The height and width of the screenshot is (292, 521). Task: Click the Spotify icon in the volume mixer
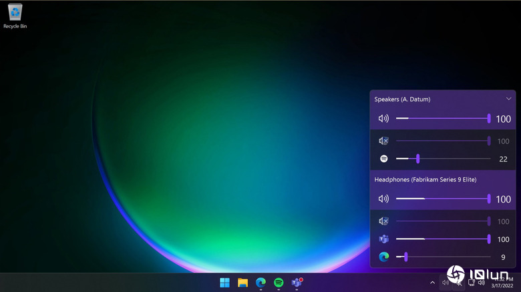(x=384, y=159)
